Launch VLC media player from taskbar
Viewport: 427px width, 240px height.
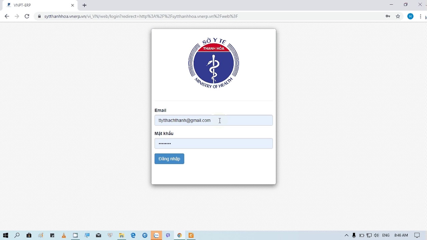(x=64, y=235)
